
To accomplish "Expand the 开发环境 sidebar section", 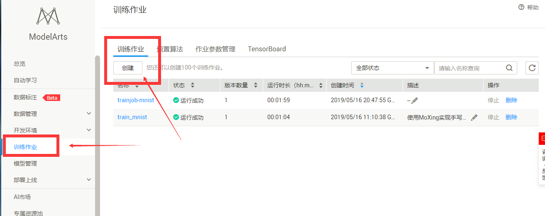I will pos(89,130).
